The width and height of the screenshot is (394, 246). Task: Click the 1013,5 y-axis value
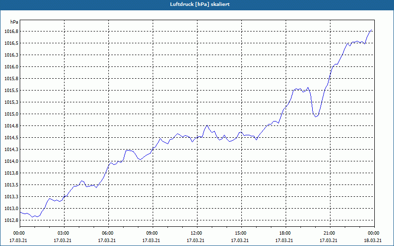[x=11, y=185]
